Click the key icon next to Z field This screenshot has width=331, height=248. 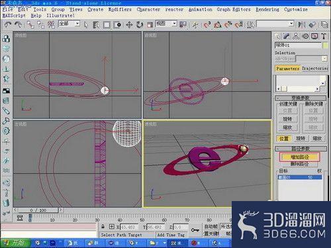click(x=195, y=230)
